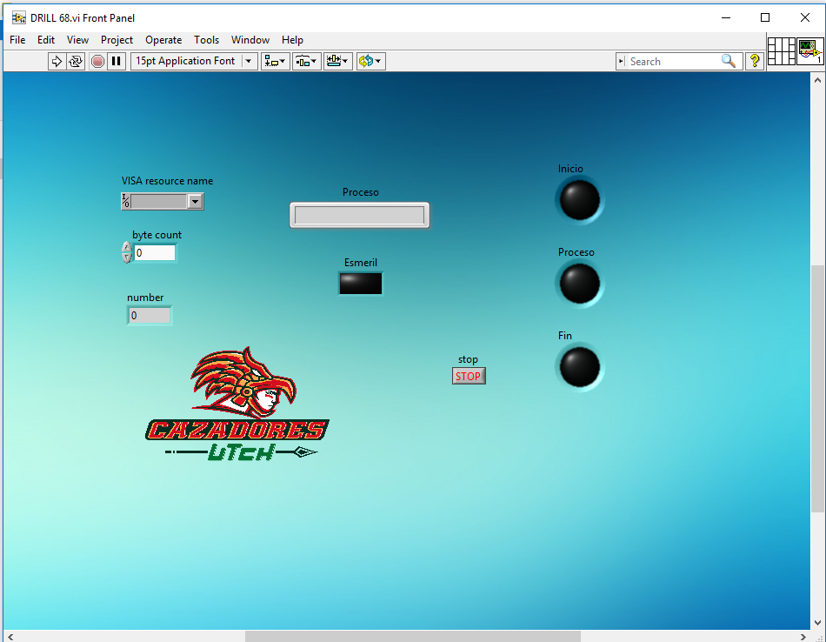Open the 15pt Application Font dropdown
Image resolution: width=826 pixels, height=642 pixels.
pyautogui.click(x=195, y=61)
